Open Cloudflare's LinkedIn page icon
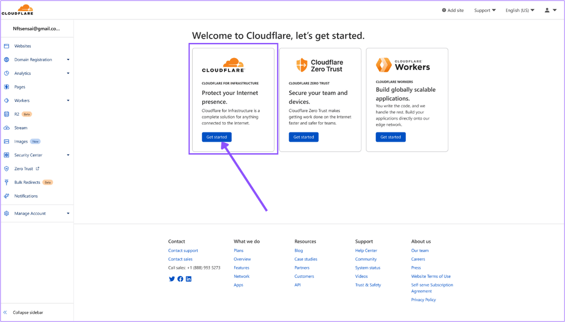This screenshot has width=565, height=322. pyautogui.click(x=188, y=279)
